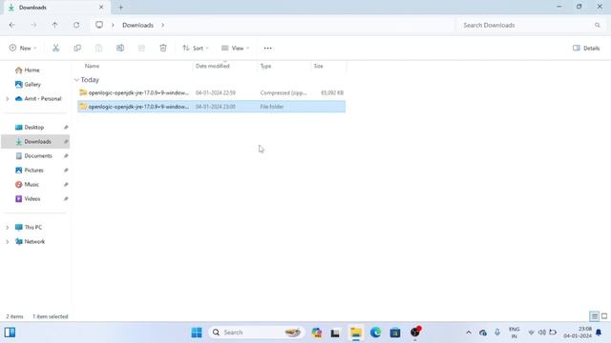Expand the Network tree node
The height and width of the screenshot is (343, 611).
click(x=8, y=242)
